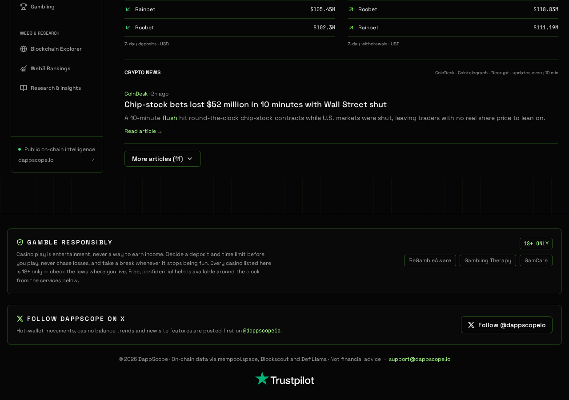The image size is (569, 400).
Task: Click the Roobet deposit arrow icon
Action: (128, 28)
